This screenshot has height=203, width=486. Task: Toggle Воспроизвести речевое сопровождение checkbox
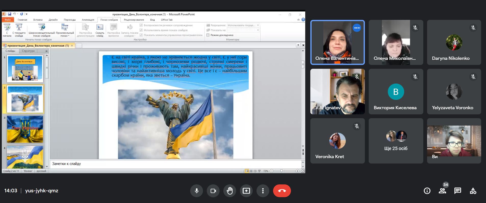click(x=141, y=25)
